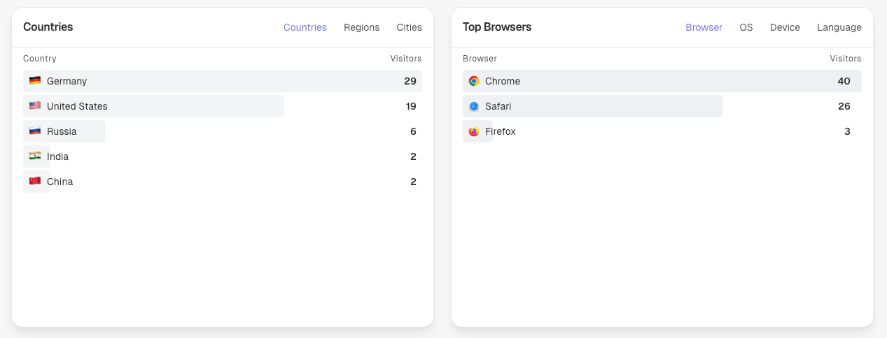Click the Chrome row label
The height and width of the screenshot is (338, 887).
click(503, 81)
